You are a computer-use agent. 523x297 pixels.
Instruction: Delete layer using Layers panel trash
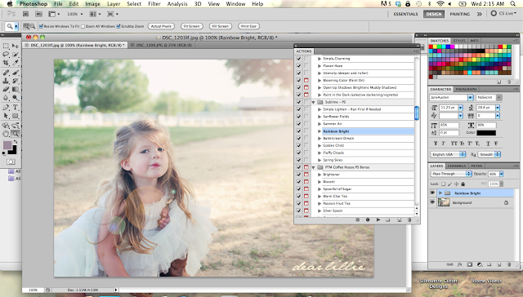[x=509, y=264]
